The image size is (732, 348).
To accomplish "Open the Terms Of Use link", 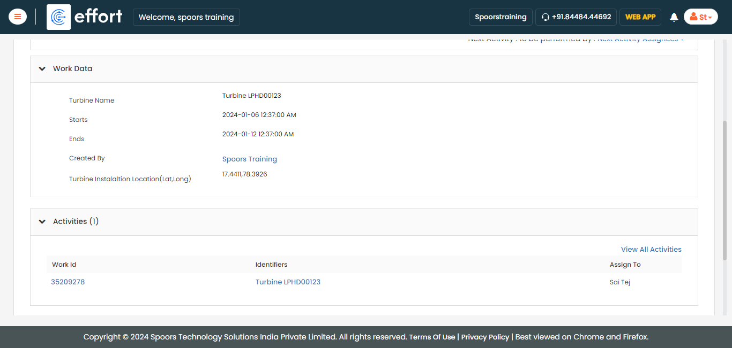I will 432,337.
